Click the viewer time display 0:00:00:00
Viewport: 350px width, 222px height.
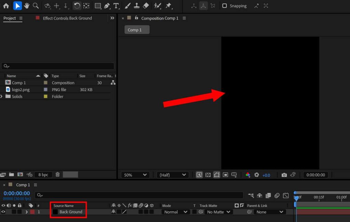pyautogui.click(x=315, y=175)
